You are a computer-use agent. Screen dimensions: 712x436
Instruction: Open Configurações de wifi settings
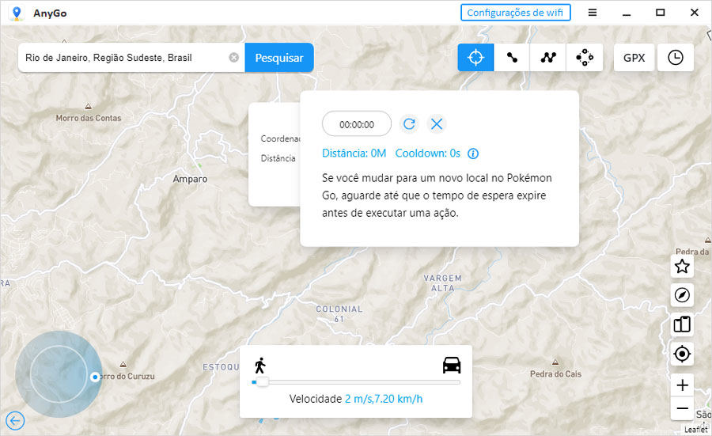(515, 13)
